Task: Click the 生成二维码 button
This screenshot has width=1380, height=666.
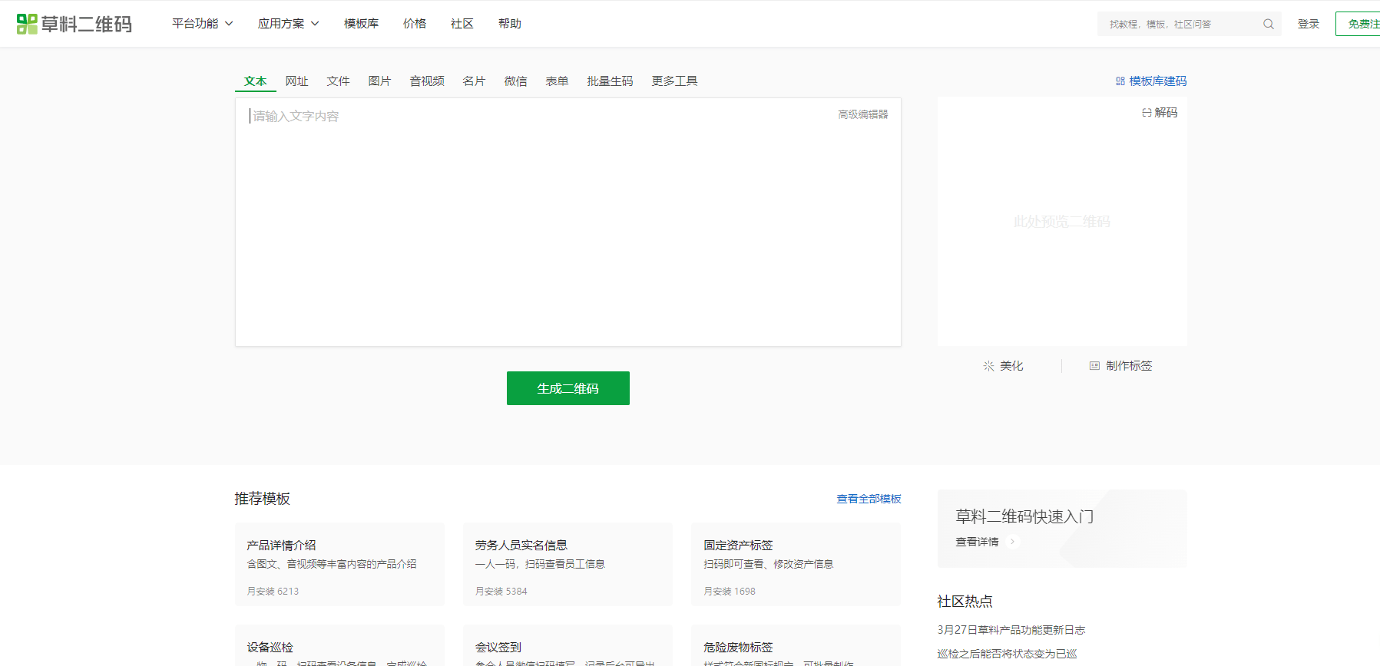Action: click(x=568, y=388)
